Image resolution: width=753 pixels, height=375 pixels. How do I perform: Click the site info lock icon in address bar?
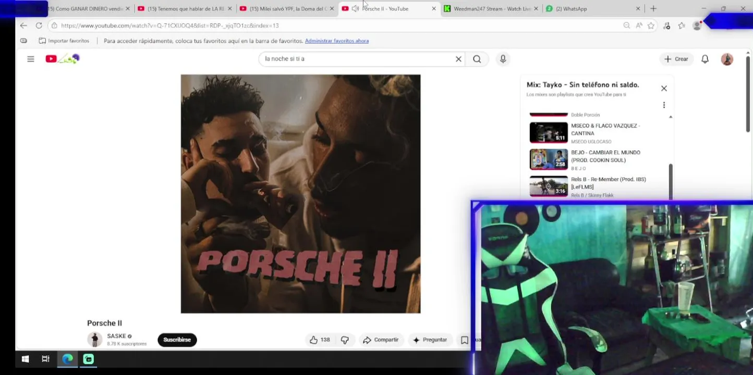point(54,26)
